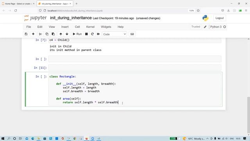
Task: Open the File menu
Action: (x=29, y=27)
